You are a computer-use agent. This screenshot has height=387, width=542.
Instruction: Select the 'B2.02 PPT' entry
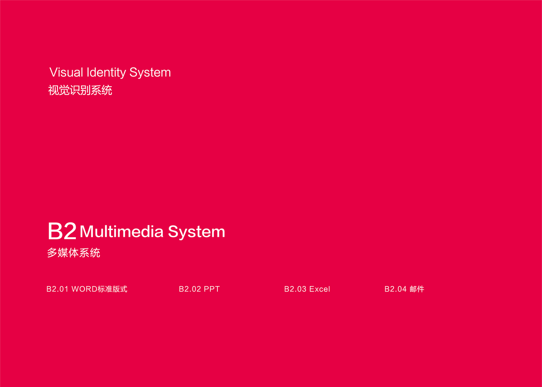pos(199,289)
